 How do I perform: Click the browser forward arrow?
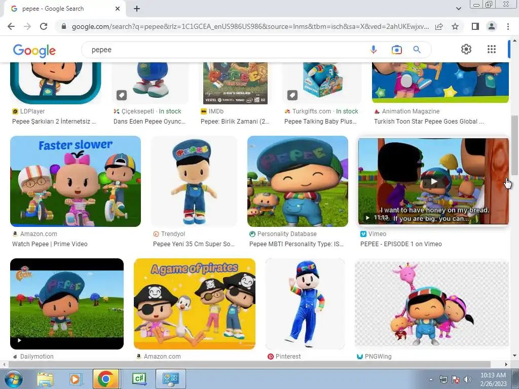coord(27,26)
